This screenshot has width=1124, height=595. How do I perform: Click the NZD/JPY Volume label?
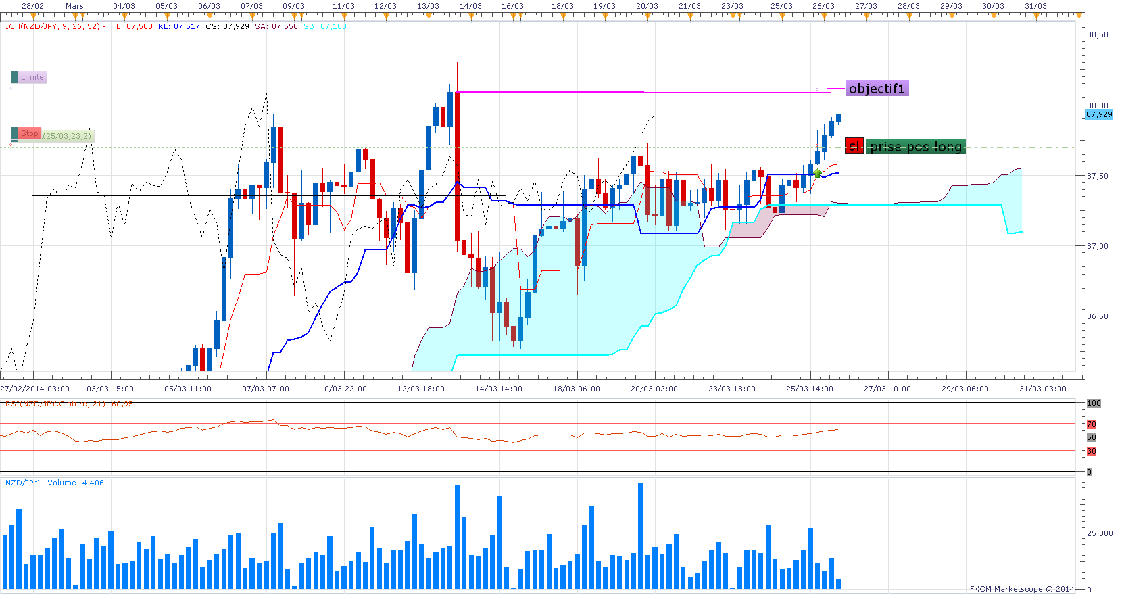pos(54,483)
